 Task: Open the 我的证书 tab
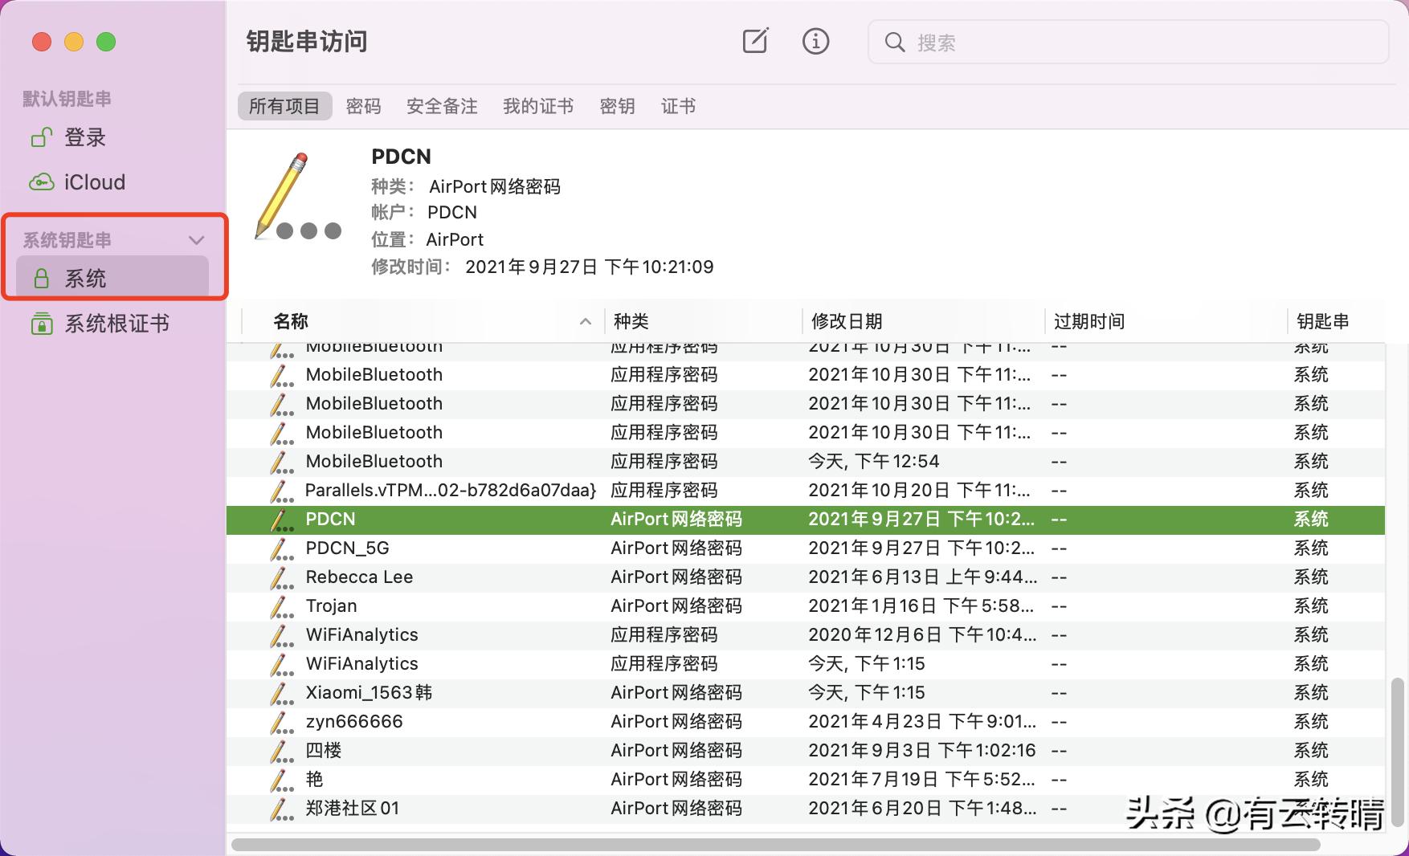pos(537,105)
